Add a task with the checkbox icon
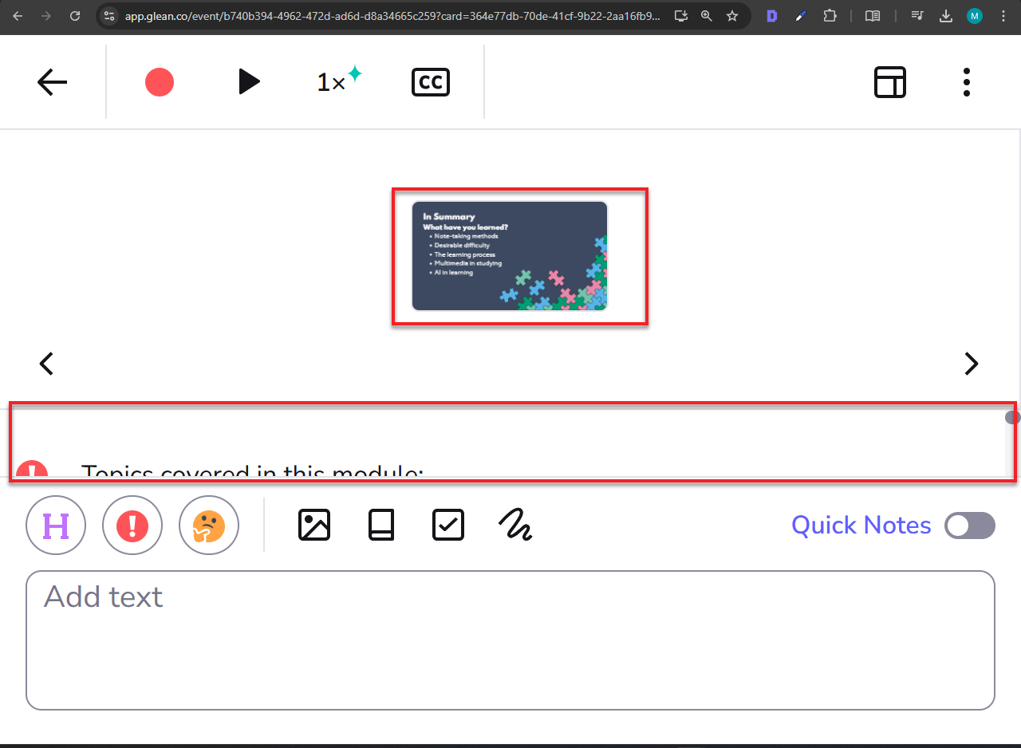This screenshot has height=748, width=1021. coord(448,526)
